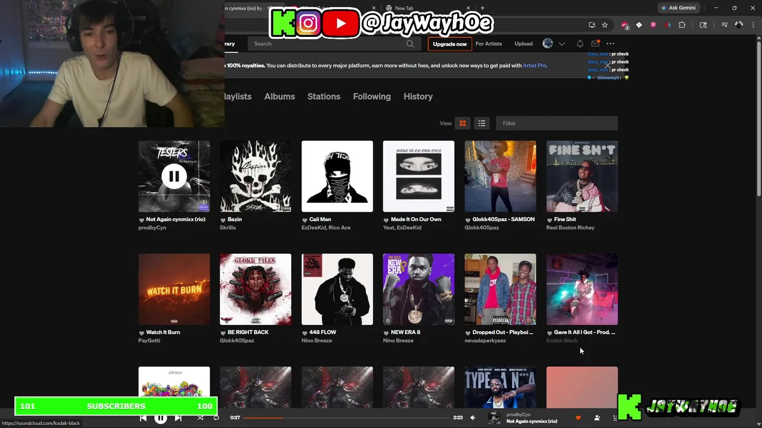Switch to the History tab

click(418, 96)
